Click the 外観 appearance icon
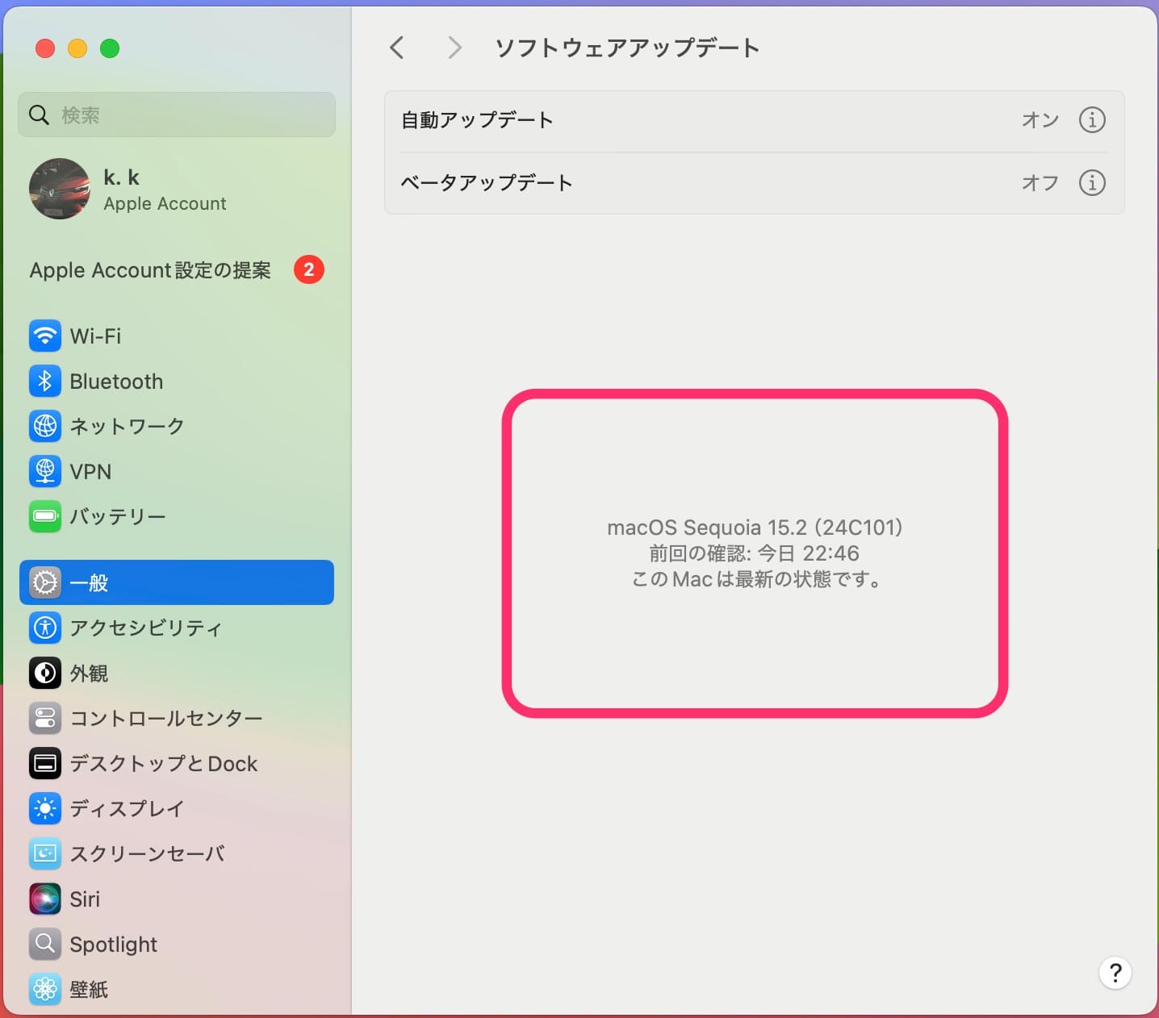This screenshot has width=1159, height=1018. [45, 673]
